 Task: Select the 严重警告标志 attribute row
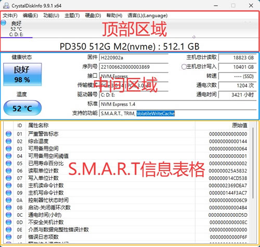(x=126, y=134)
